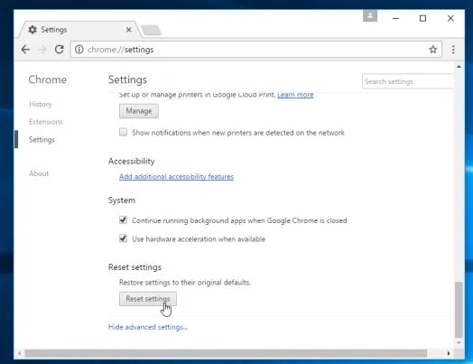This screenshot has width=473, height=364.
Task: Click the System section heading
Action: (122, 201)
